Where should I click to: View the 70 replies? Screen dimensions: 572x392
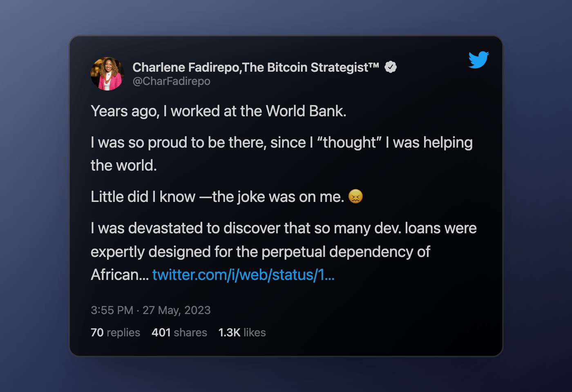coord(116,332)
